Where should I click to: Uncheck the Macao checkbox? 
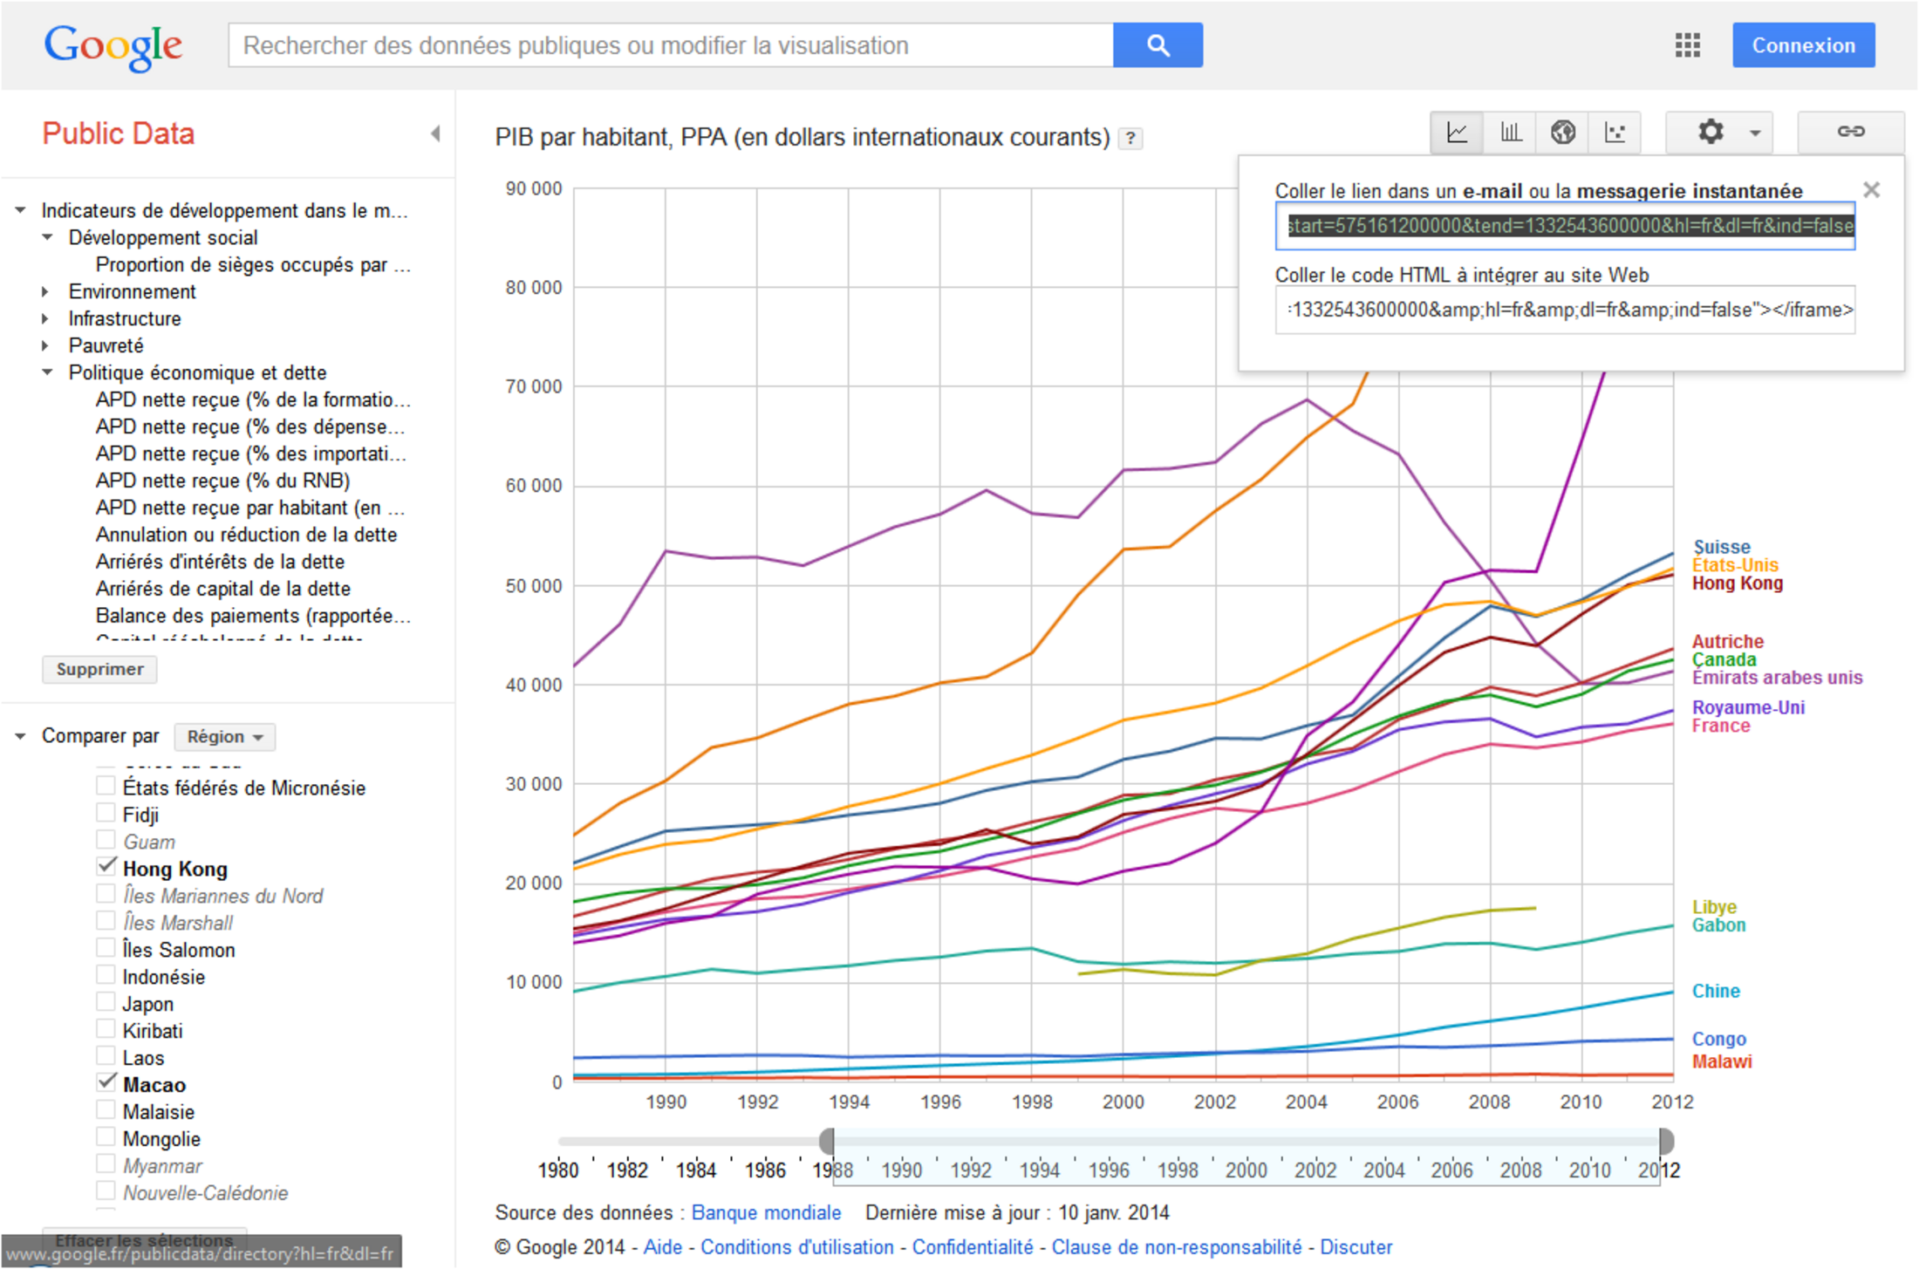pyautogui.click(x=106, y=1082)
